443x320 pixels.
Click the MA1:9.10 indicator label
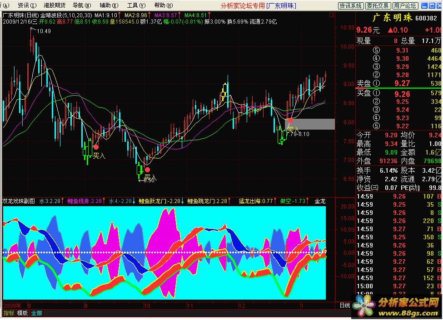coord(108,15)
